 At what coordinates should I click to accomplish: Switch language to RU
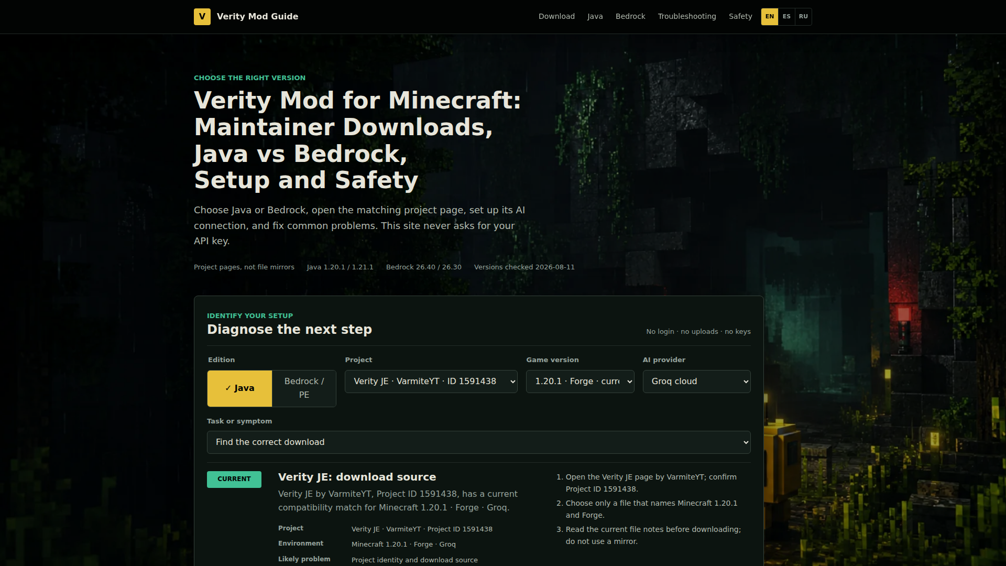pyautogui.click(x=803, y=16)
